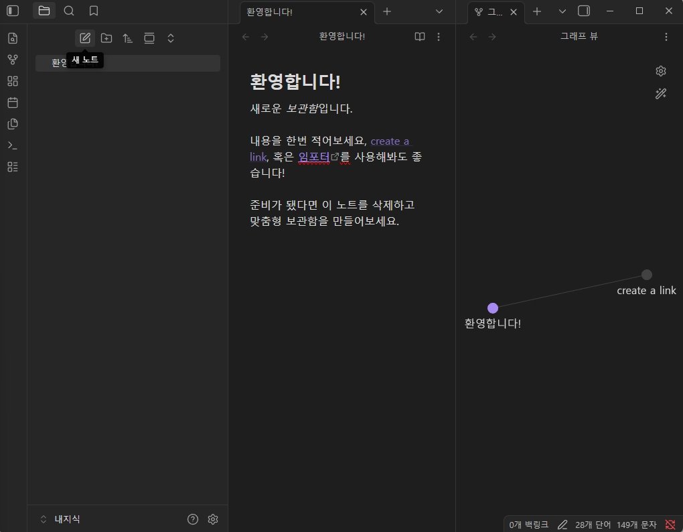The height and width of the screenshot is (532, 683).
Task: Create a new folder in explorer
Action: click(106, 38)
